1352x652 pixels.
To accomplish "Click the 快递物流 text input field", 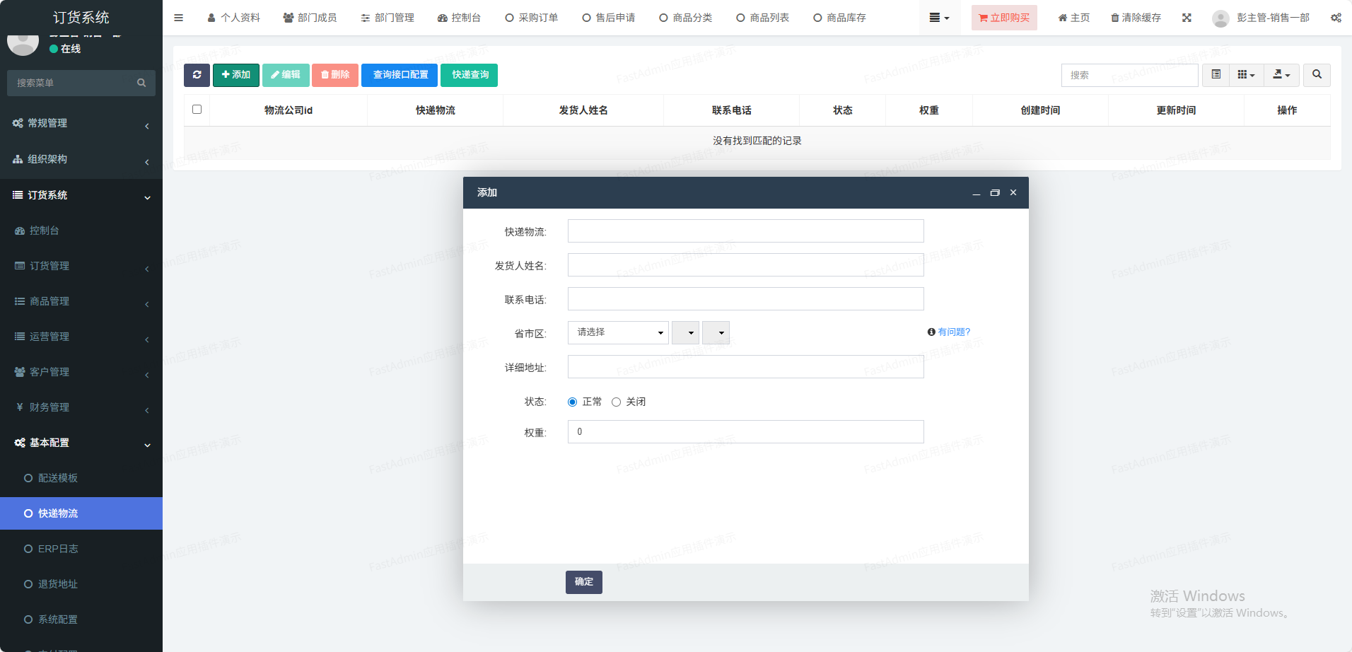I will (745, 231).
